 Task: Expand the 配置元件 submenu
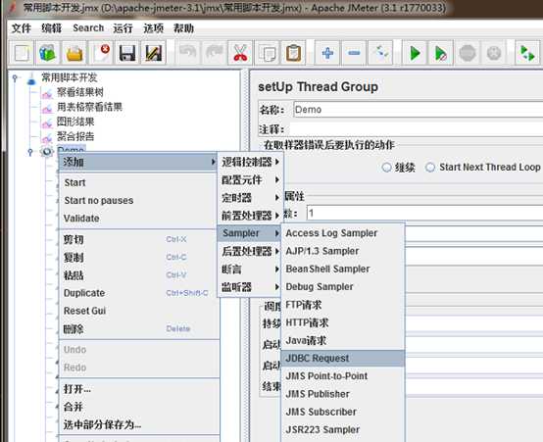click(x=250, y=179)
